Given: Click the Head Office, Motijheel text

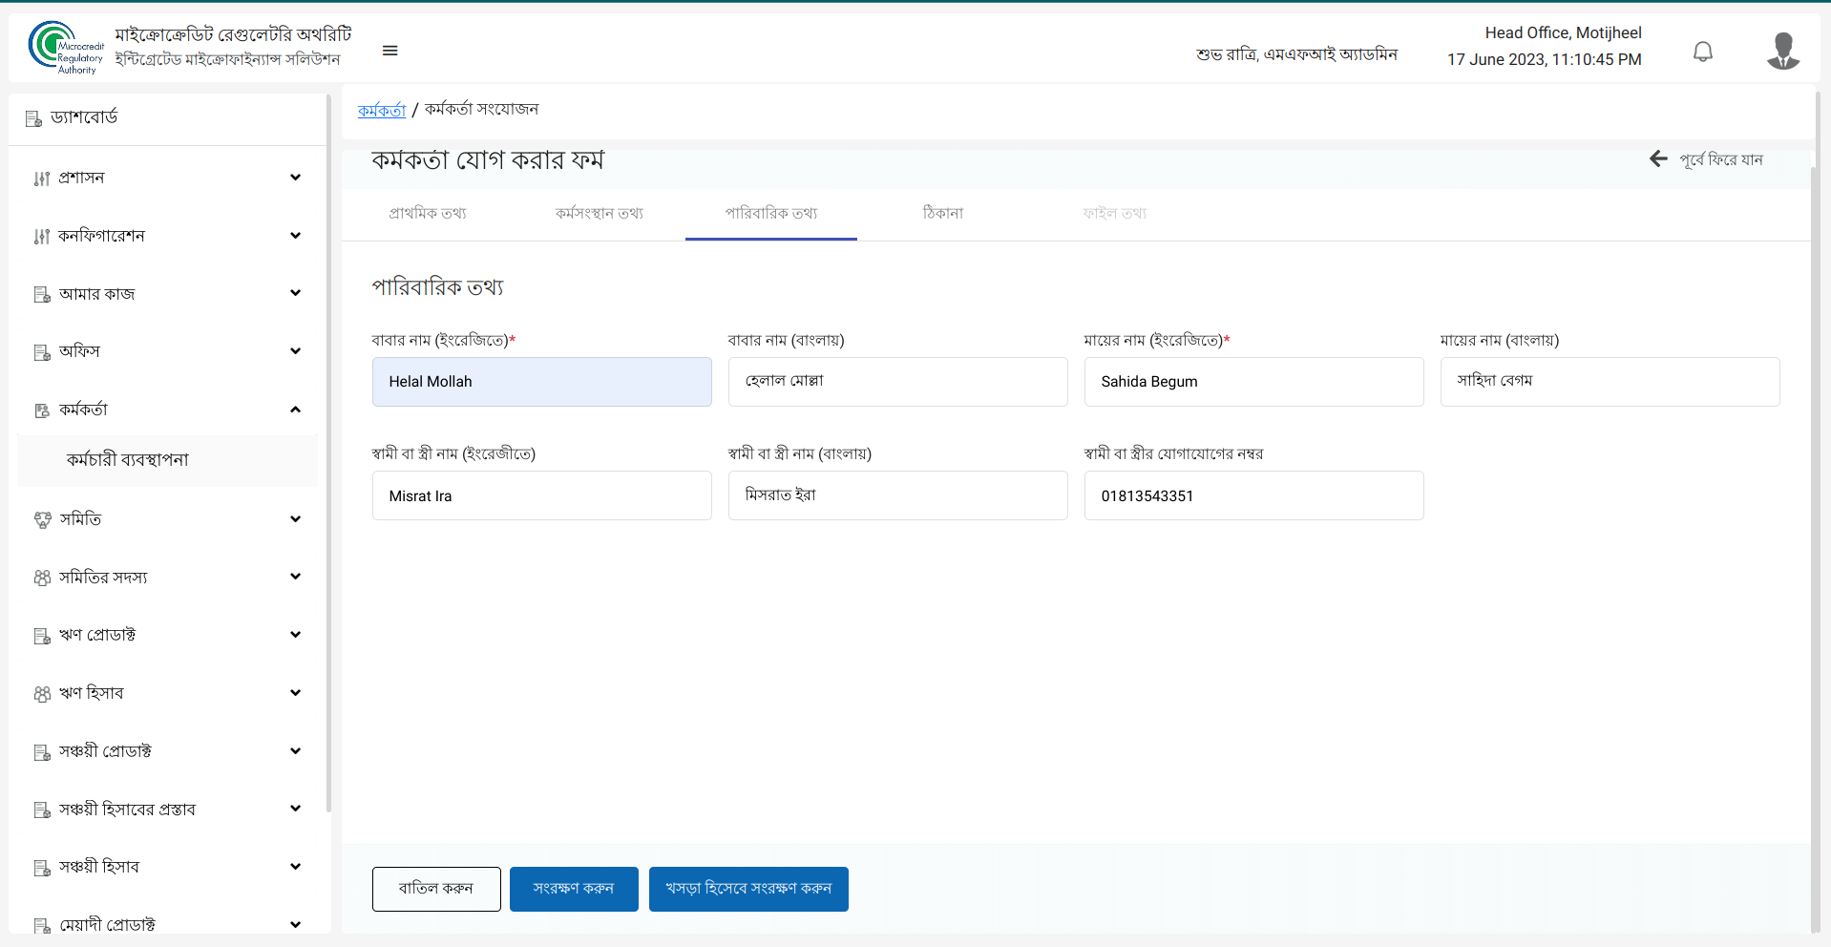Looking at the screenshot, I should tap(1563, 32).
